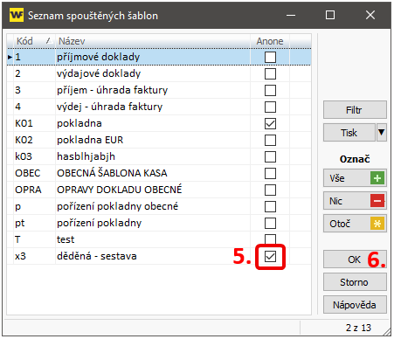Viewport: 394px width, 339px height.
Task: Mark all with Vše button
Action: (355, 178)
